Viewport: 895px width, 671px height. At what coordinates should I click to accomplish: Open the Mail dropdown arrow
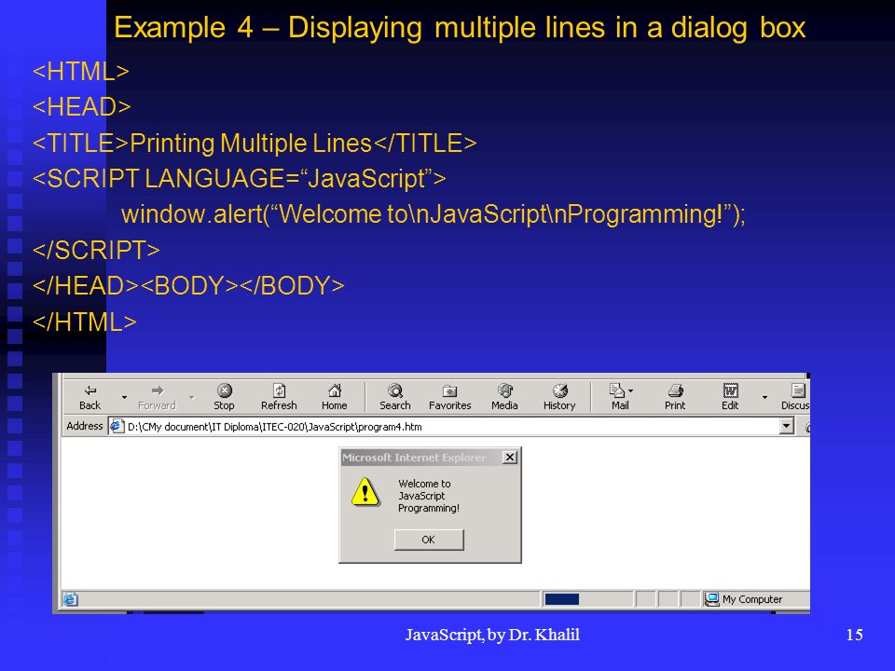point(630,391)
